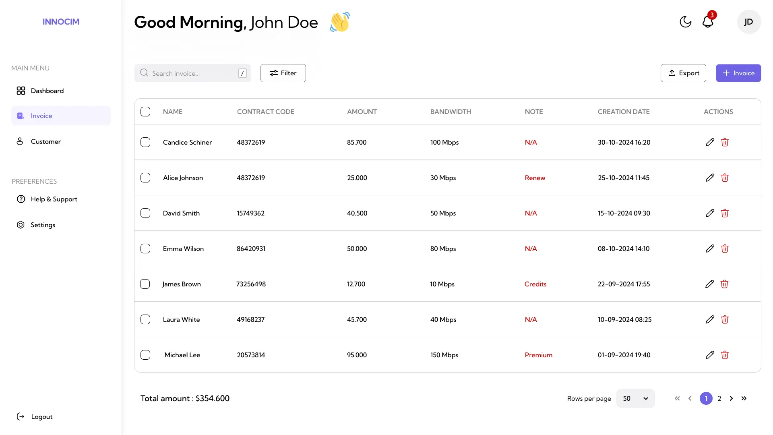773x435 pixels.
Task: Tick checkbox next to Emma Wilson
Action: pyautogui.click(x=145, y=249)
